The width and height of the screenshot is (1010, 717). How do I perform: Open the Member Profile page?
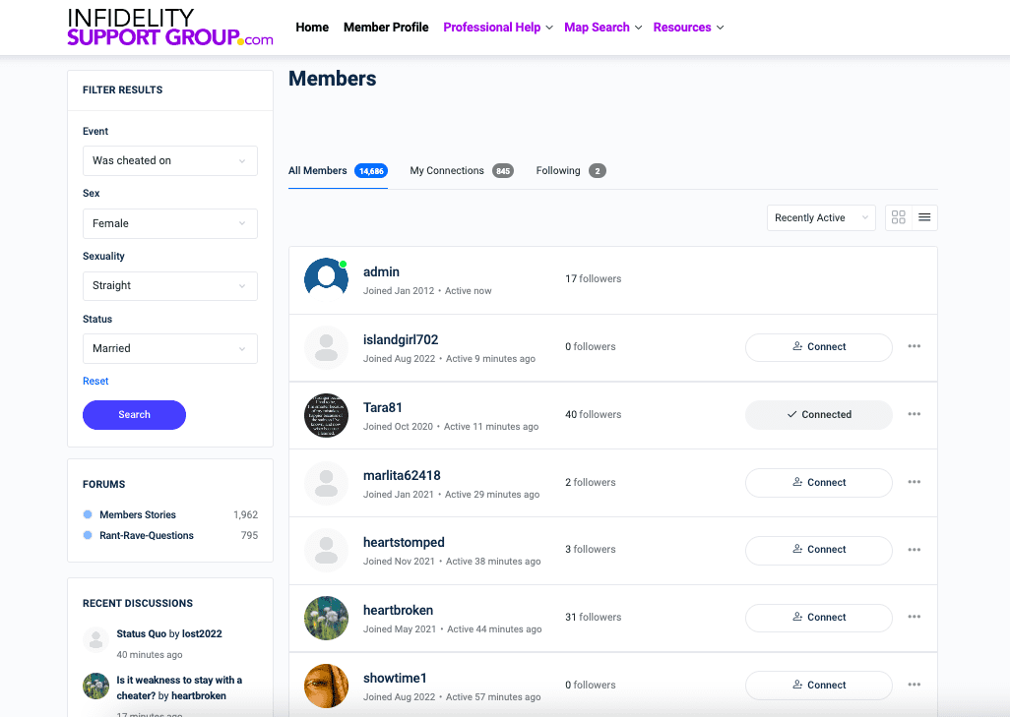point(386,27)
